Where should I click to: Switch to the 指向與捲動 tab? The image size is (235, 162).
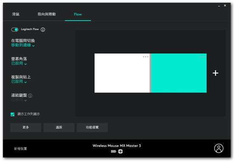pyautogui.click(x=47, y=14)
